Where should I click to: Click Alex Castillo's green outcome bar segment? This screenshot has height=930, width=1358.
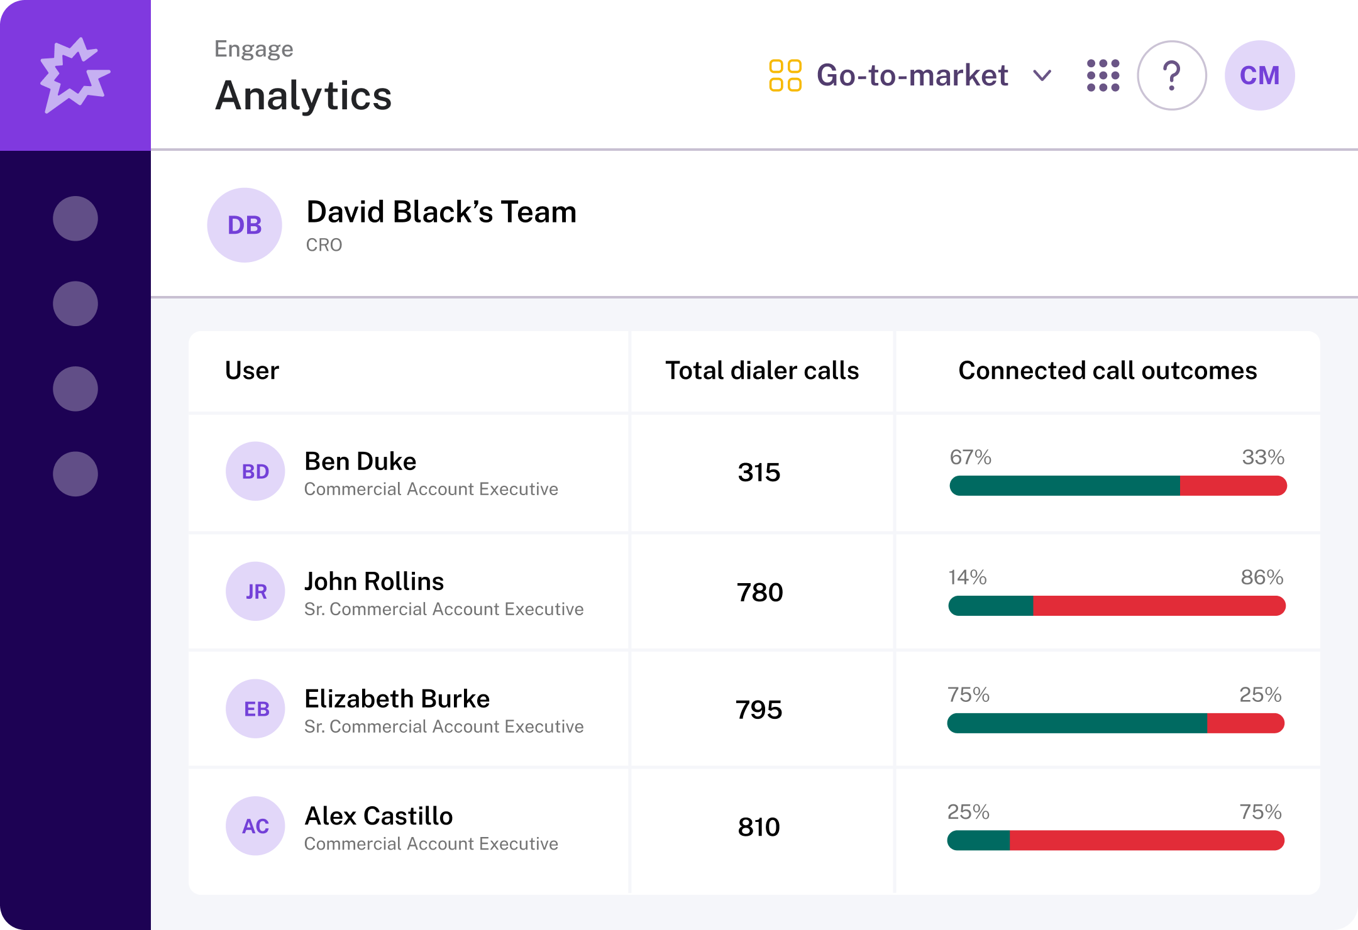click(979, 841)
